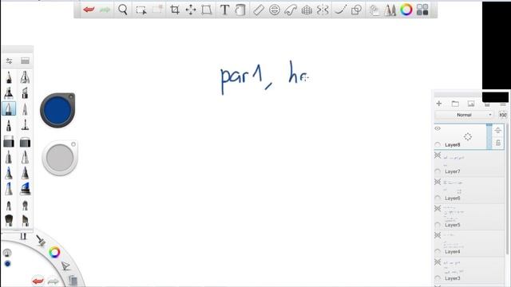Click the layer opacity 100 field
Image resolution: width=511 pixels, height=287 pixels.
(x=503, y=115)
